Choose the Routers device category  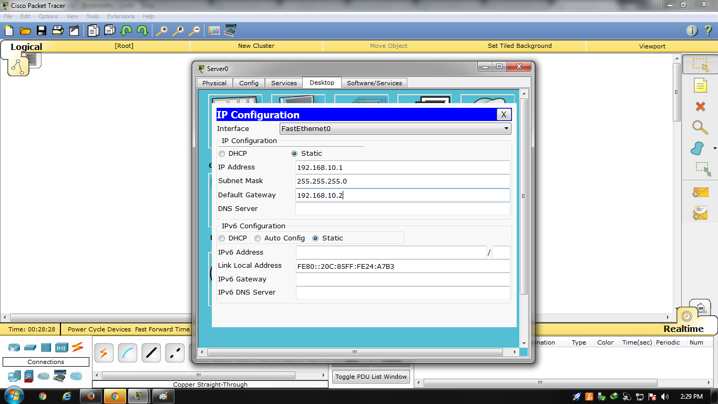(14, 347)
